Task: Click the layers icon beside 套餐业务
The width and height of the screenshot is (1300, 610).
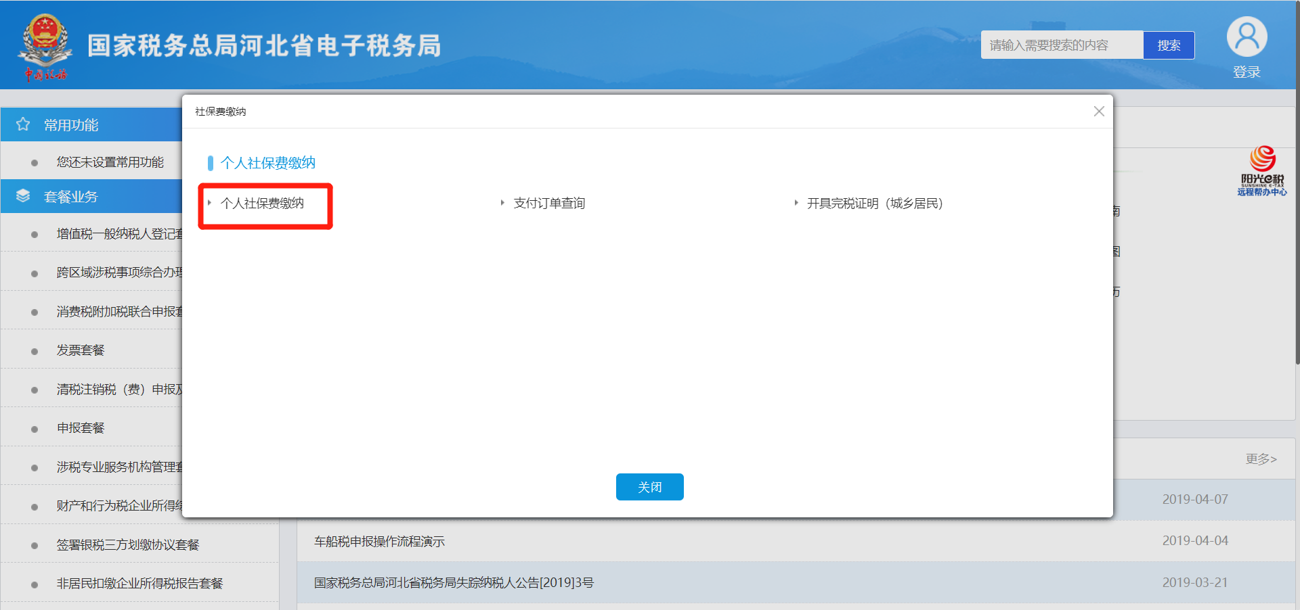Action: coord(23,196)
